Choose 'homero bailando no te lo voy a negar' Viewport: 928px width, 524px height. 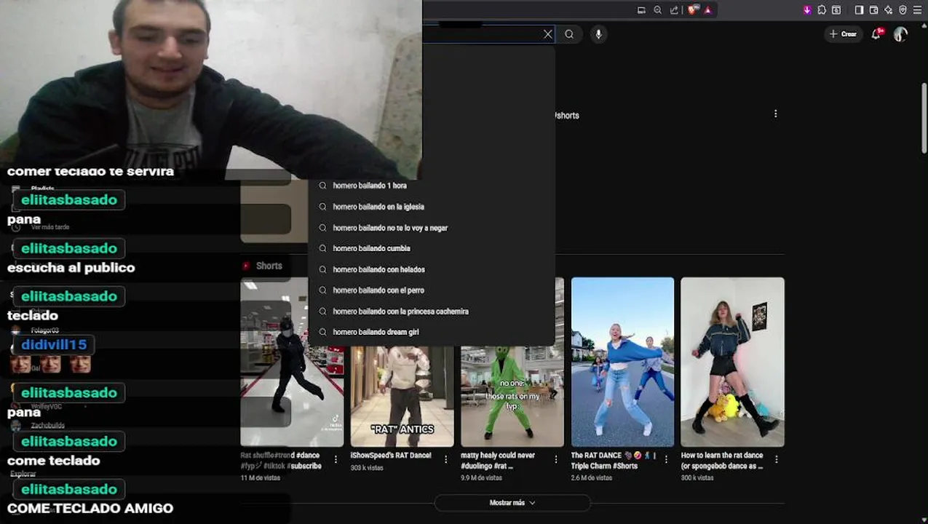[x=432, y=228]
